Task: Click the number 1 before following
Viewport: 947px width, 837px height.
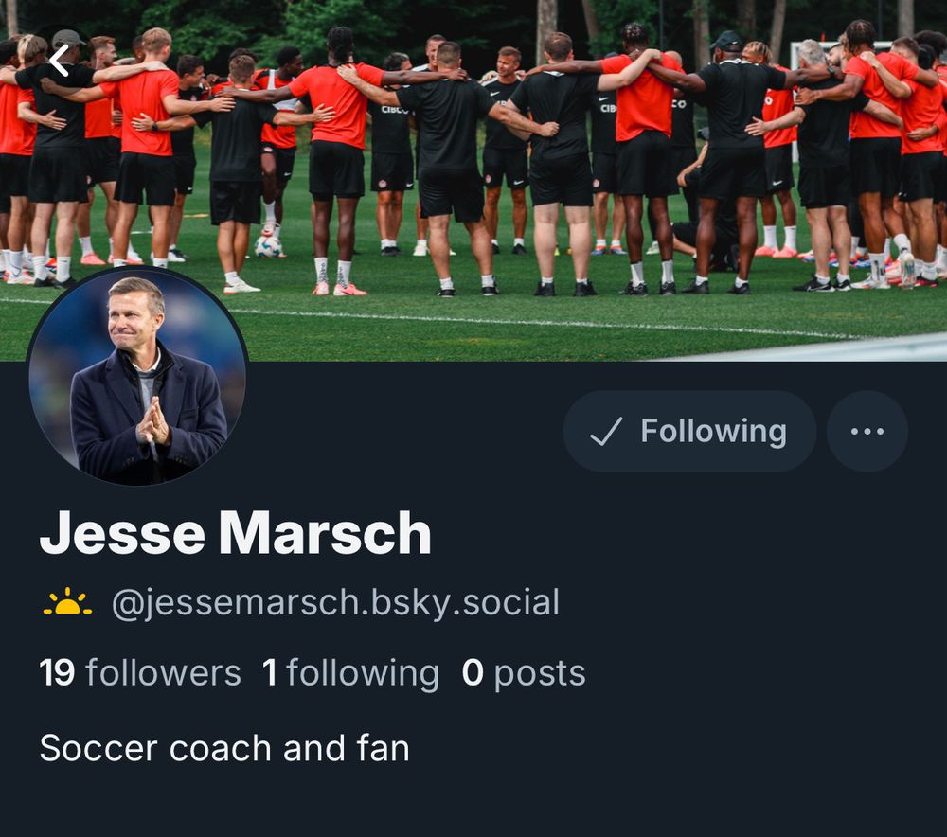Action: tap(270, 673)
